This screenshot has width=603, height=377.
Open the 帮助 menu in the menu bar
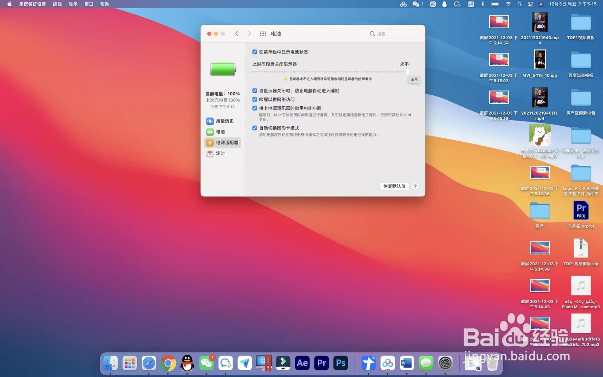104,4
